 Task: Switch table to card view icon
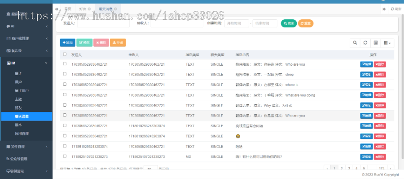[x=375, y=43]
